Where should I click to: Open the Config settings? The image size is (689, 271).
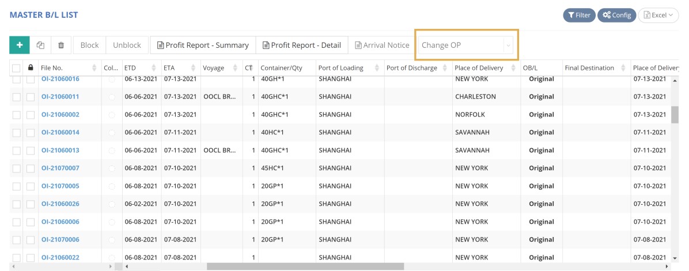[616, 15]
